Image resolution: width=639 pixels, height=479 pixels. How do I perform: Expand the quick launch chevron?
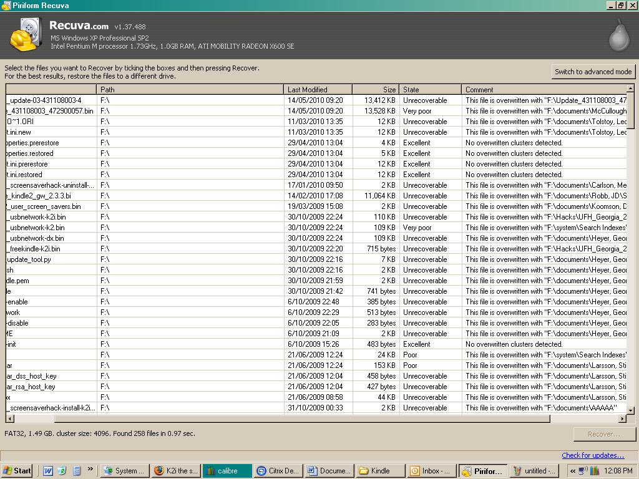(90, 470)
